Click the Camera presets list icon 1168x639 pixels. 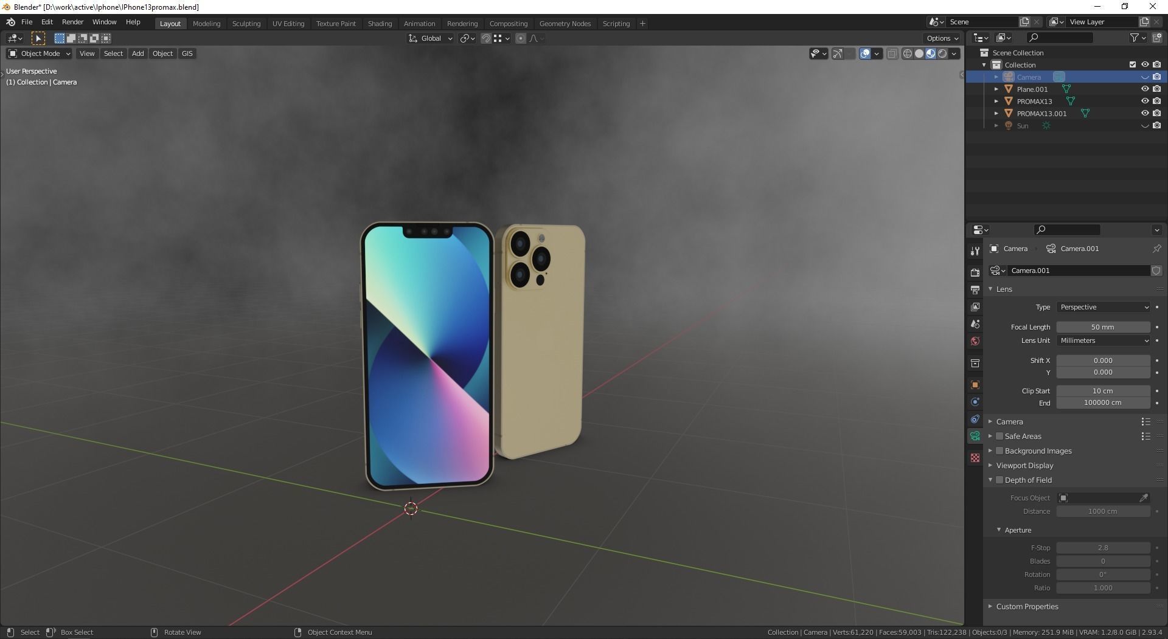click(x=1145, y=421)
